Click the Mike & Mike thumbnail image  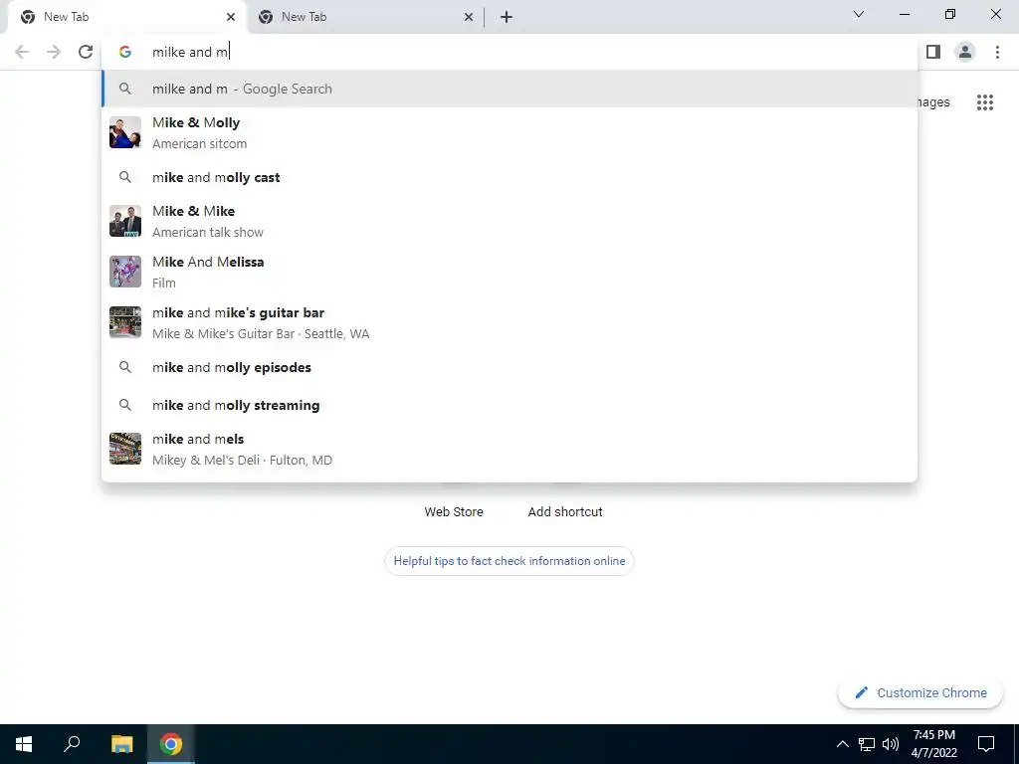click(125, 221)
